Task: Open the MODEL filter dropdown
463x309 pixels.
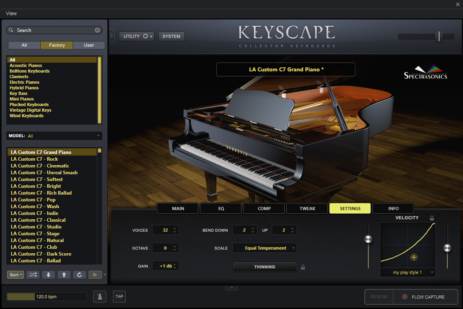Action: tap(54, 136)
